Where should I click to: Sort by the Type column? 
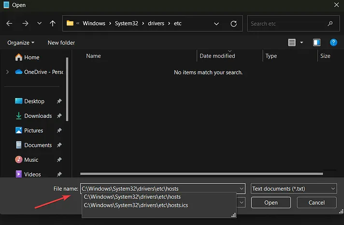pyautogui.click(x=271, y=56)
